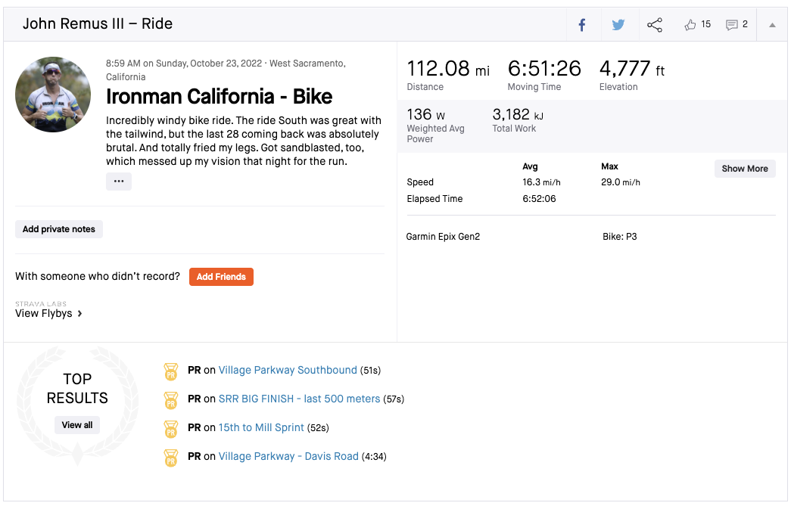Open the three-dot description menu
Screen dimensions: 791x506
click(x=119, y=182)
